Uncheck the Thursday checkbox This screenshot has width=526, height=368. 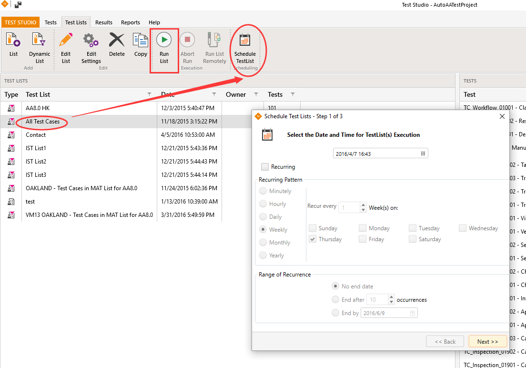pyautogui.click(x=313, y=239)
